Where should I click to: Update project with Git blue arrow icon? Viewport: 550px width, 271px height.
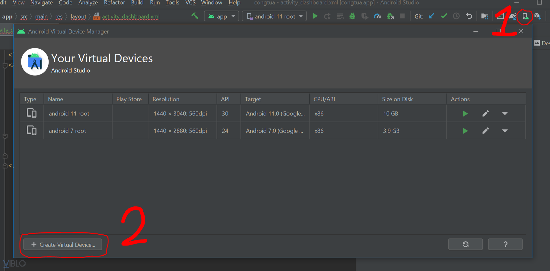(431, 16)
